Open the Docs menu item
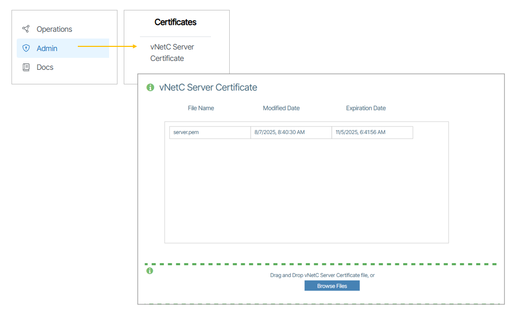 pos(45,67)
